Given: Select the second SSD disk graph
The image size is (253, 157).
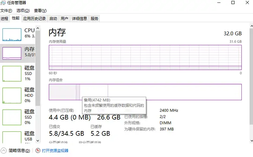Looking at the screenshot, I should (12, 117).
